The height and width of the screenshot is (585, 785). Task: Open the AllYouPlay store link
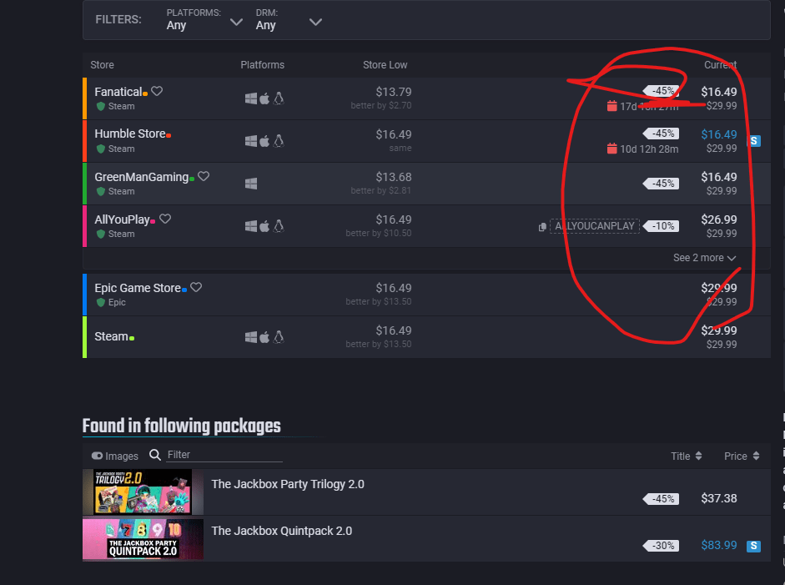click(x=122, y=219)
